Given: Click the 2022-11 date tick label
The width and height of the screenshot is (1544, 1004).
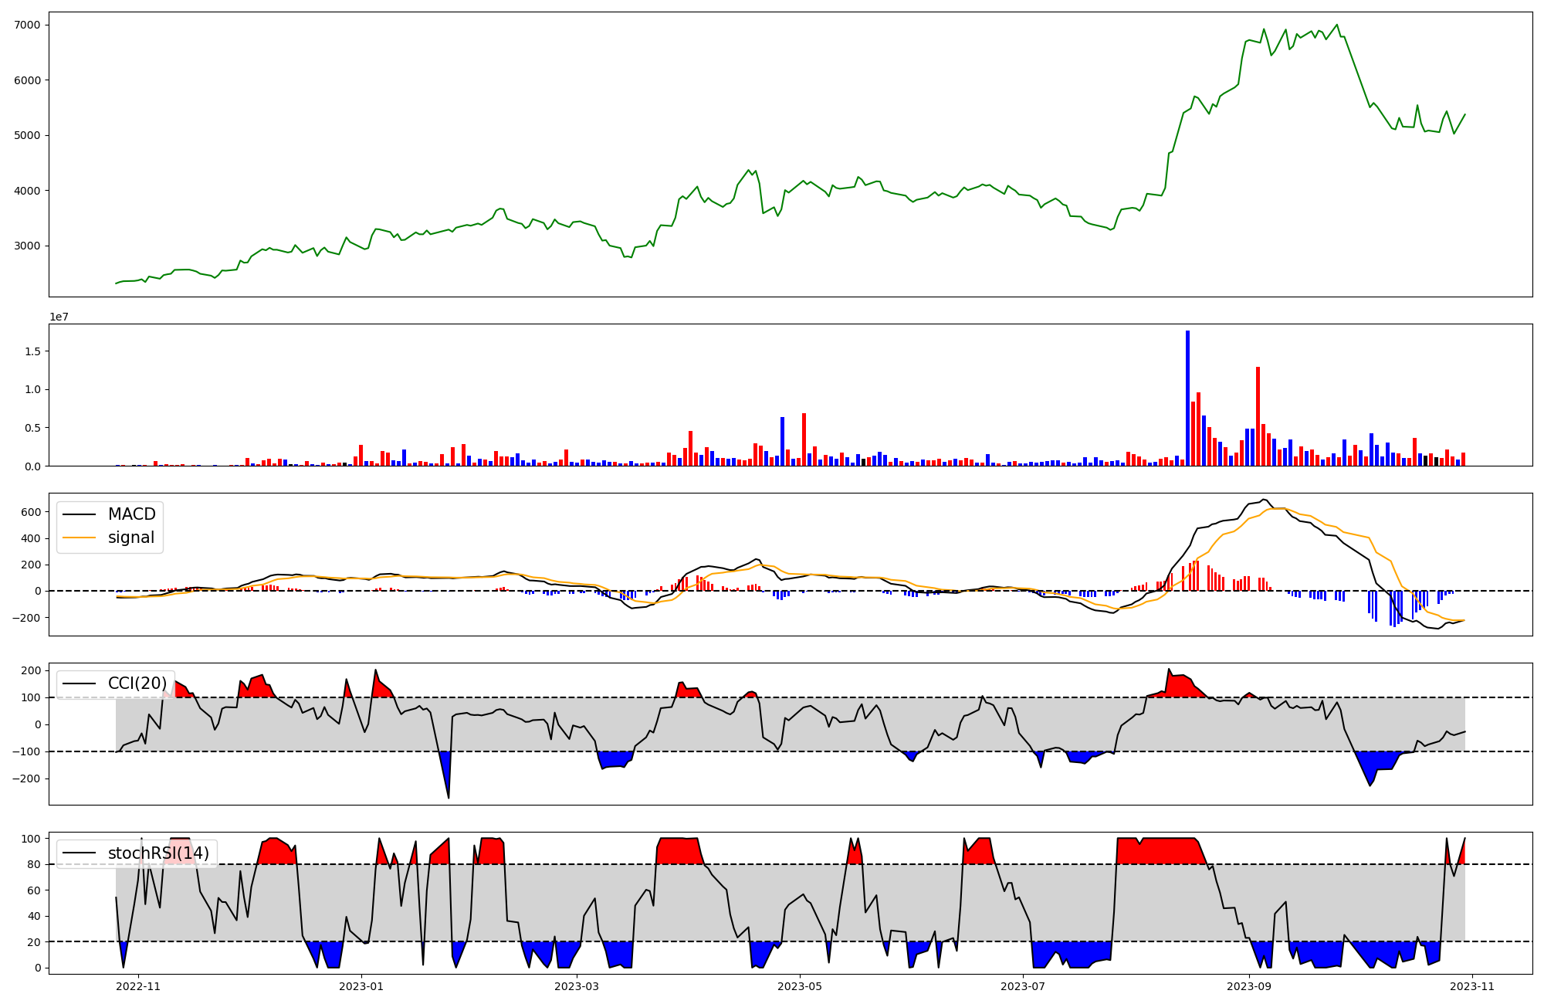Looking at the screenshot, I should coord(138,986).
